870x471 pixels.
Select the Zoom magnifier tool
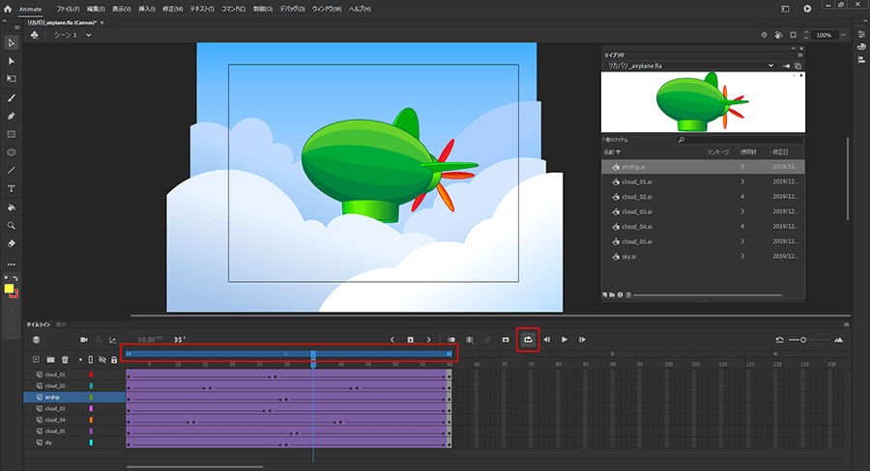point(12,225)
